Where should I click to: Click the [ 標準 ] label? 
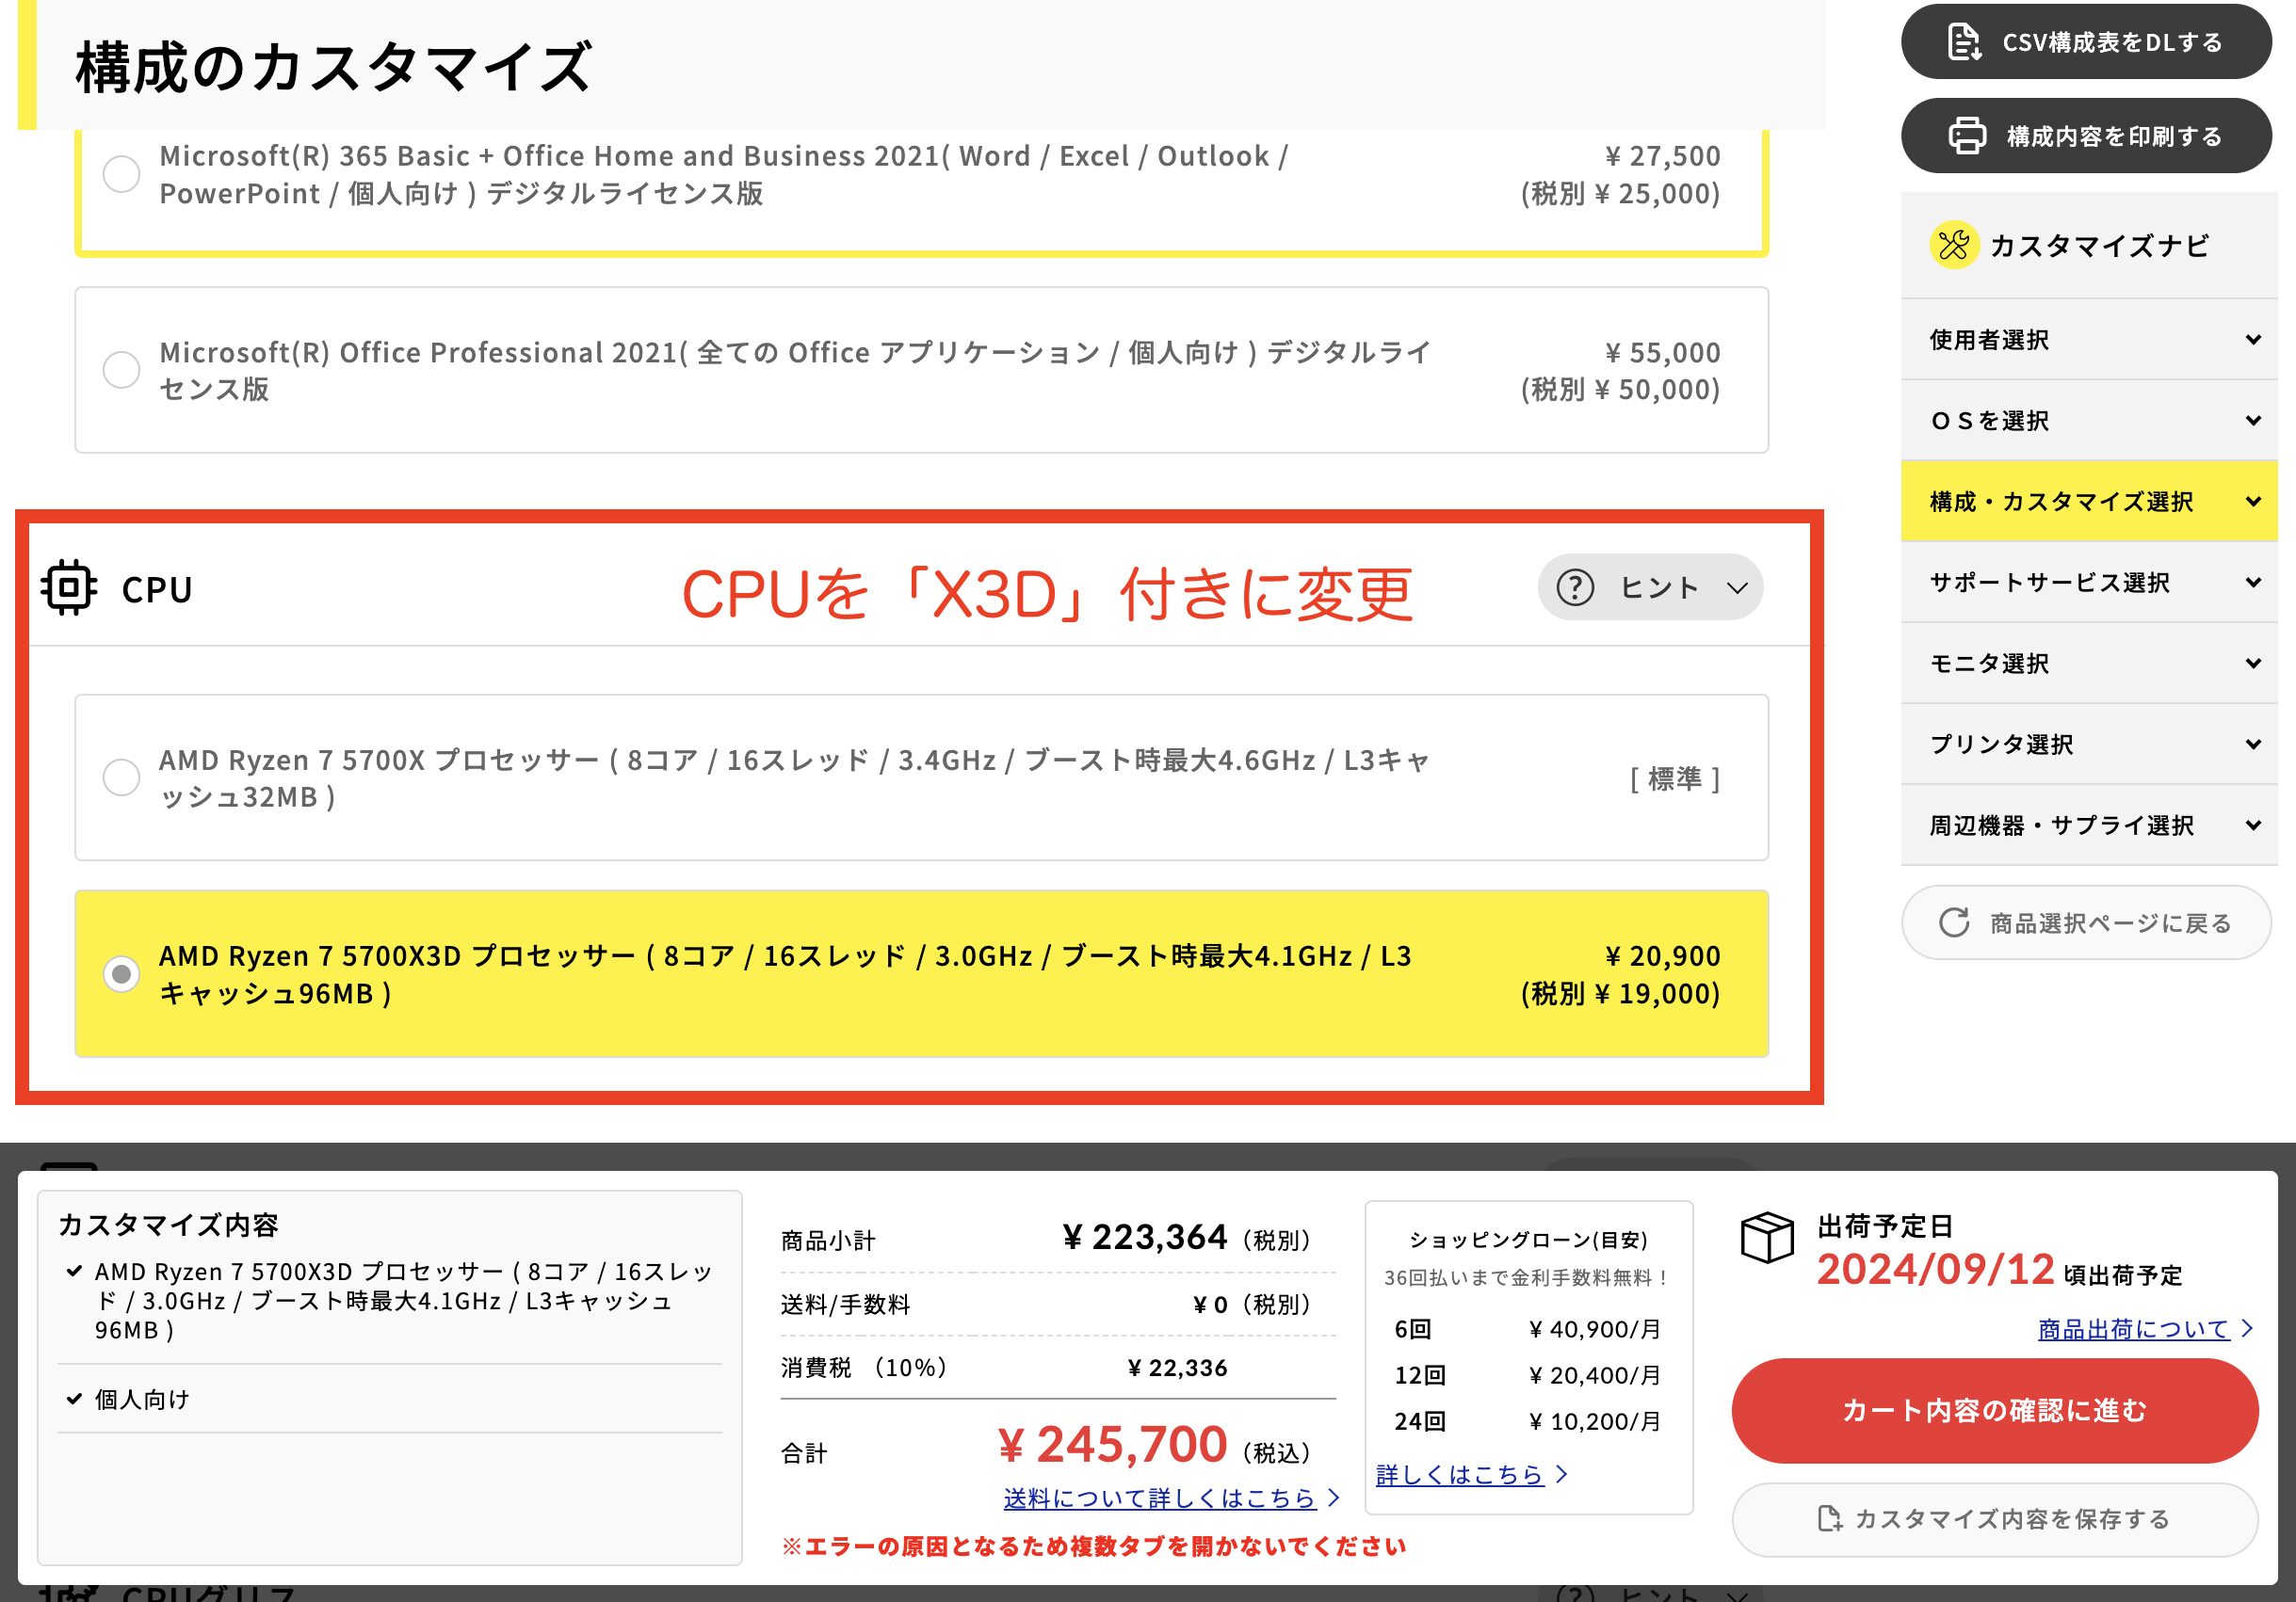pos(1674,778)
